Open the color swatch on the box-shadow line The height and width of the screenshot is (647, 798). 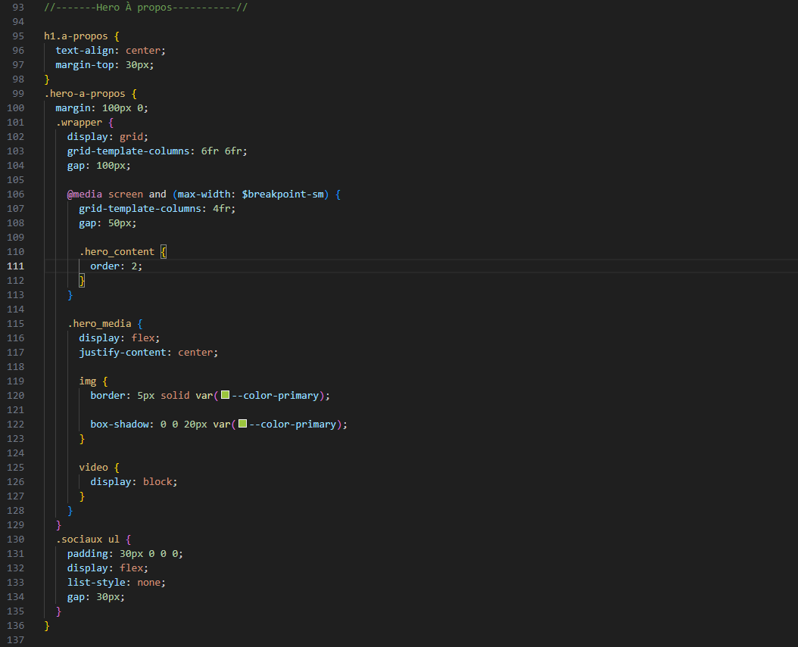click(242, 425)
